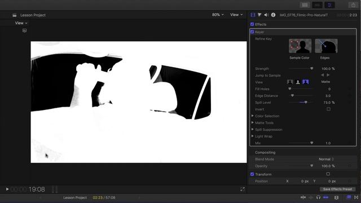Open the Info inspector icon
This screenshot has height=203, width=361.
(x=273, y=15)
